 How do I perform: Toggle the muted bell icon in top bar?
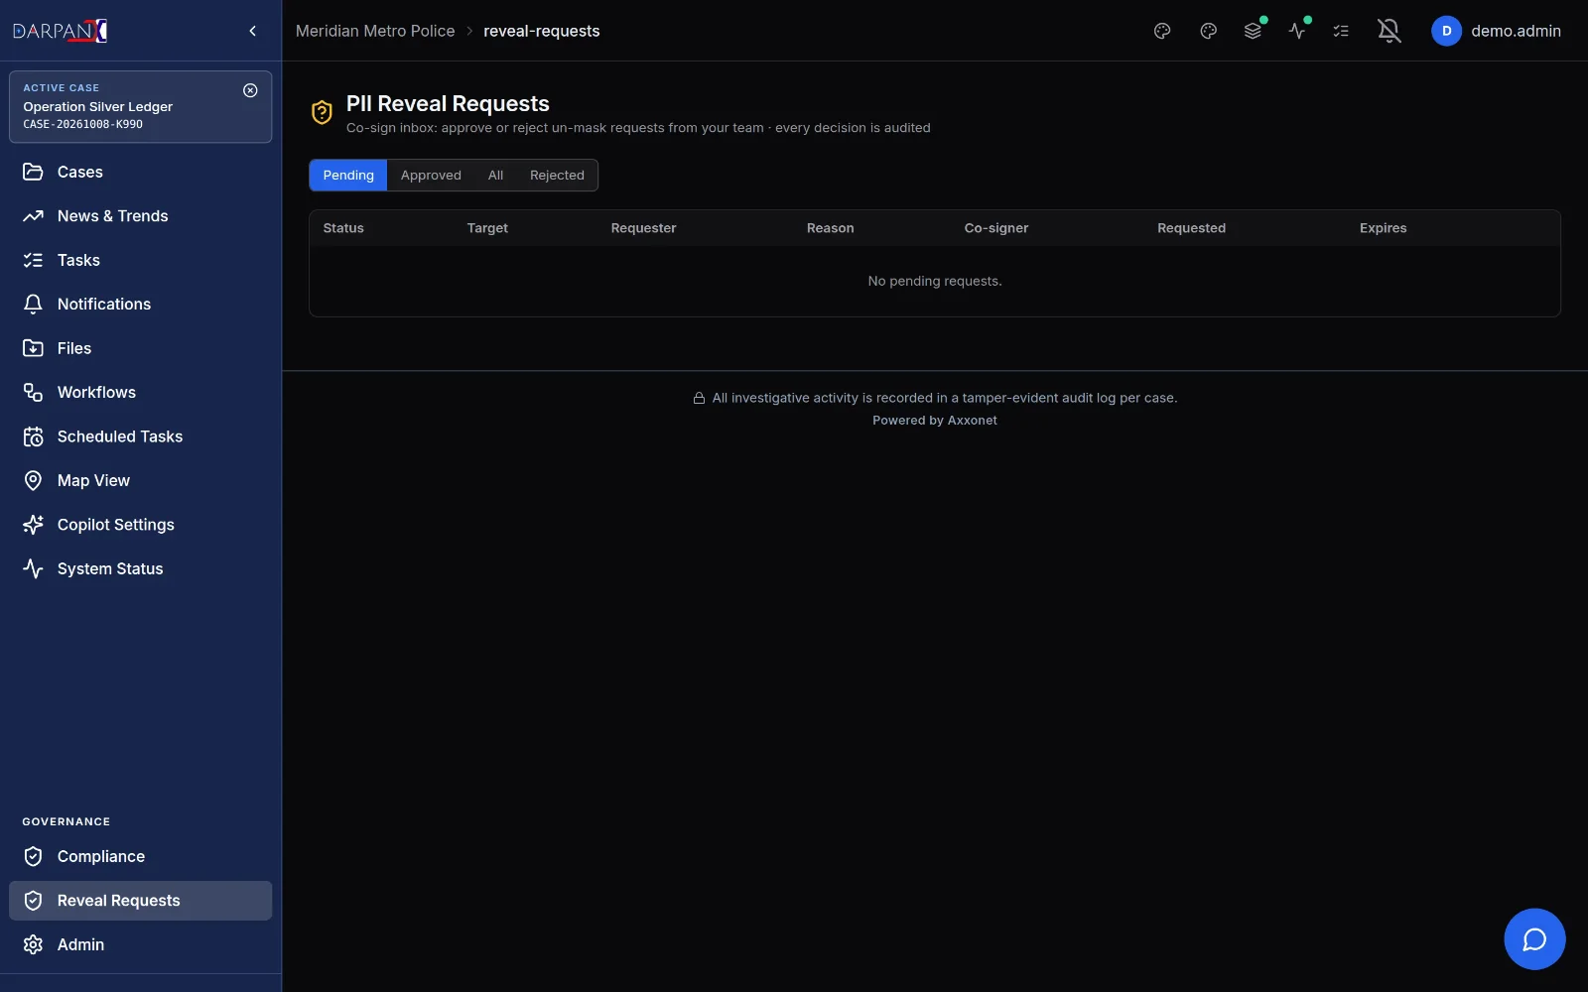tap(1389, 31)
